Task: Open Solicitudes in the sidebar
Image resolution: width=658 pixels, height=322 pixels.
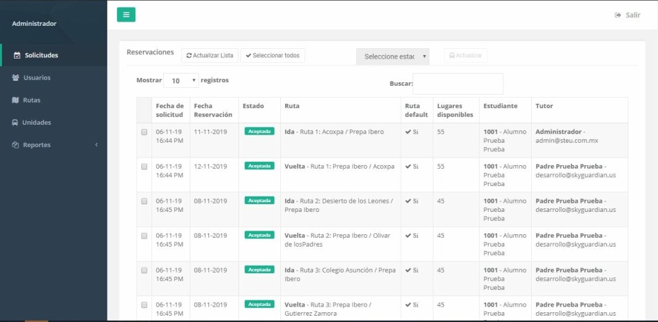Action: click(x=53, y=55)
